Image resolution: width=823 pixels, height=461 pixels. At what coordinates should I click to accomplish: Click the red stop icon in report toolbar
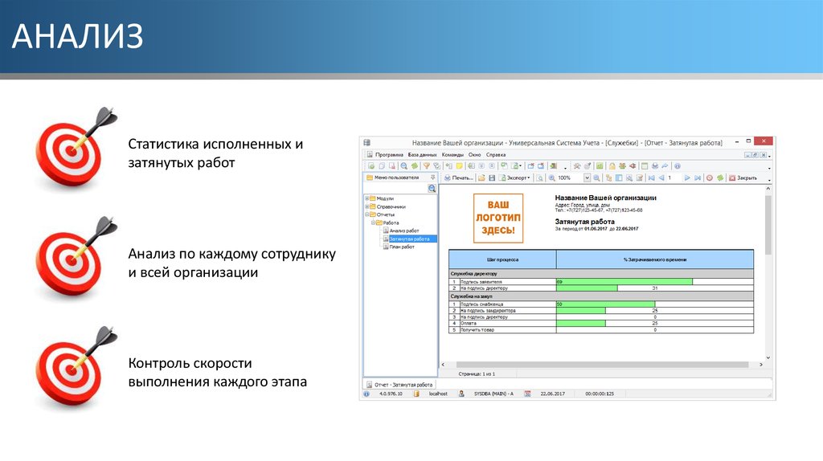click(709, 177)
